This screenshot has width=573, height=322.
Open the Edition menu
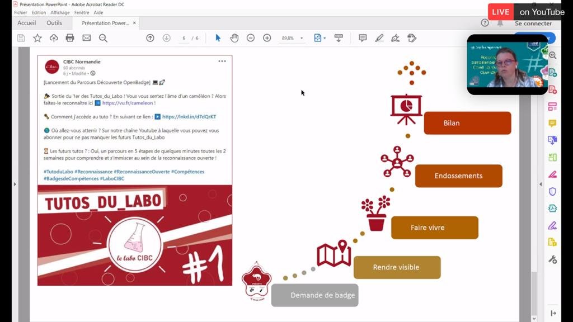[x=39, y=12]
